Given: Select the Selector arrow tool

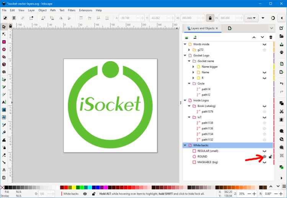Looking at the screenshot, I should [4, 27].
